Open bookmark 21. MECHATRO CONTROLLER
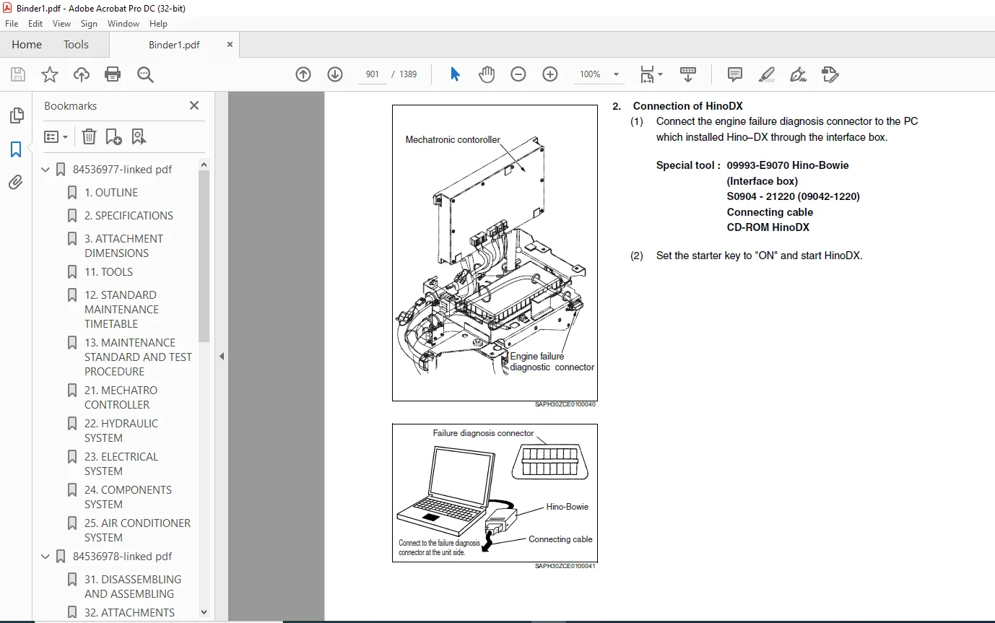This screenshot has height=623, width=995. (x=121, y=398)
